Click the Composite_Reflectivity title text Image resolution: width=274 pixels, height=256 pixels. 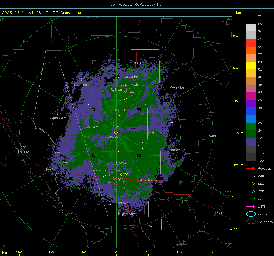pos(137,5)
